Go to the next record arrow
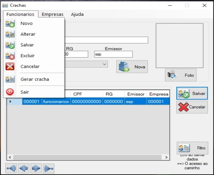 pyautogui.click(x=36, y=168)
